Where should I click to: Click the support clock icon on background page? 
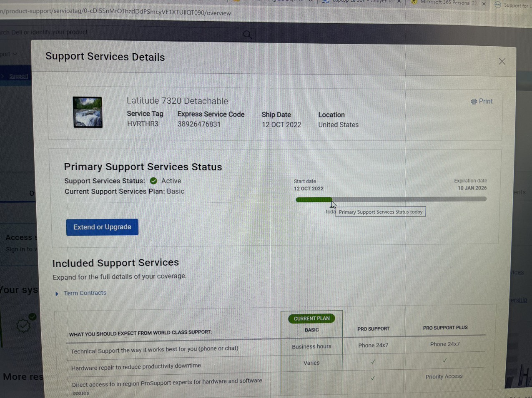23,325
